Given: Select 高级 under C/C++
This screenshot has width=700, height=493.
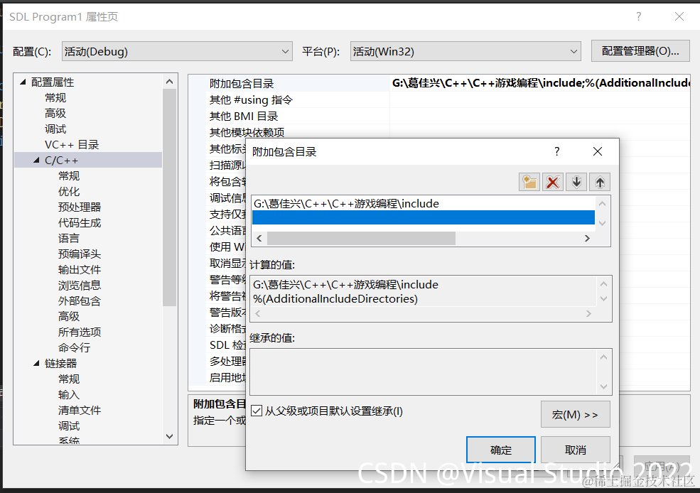Looking at the screenshot, I should (x=69, y=316).
